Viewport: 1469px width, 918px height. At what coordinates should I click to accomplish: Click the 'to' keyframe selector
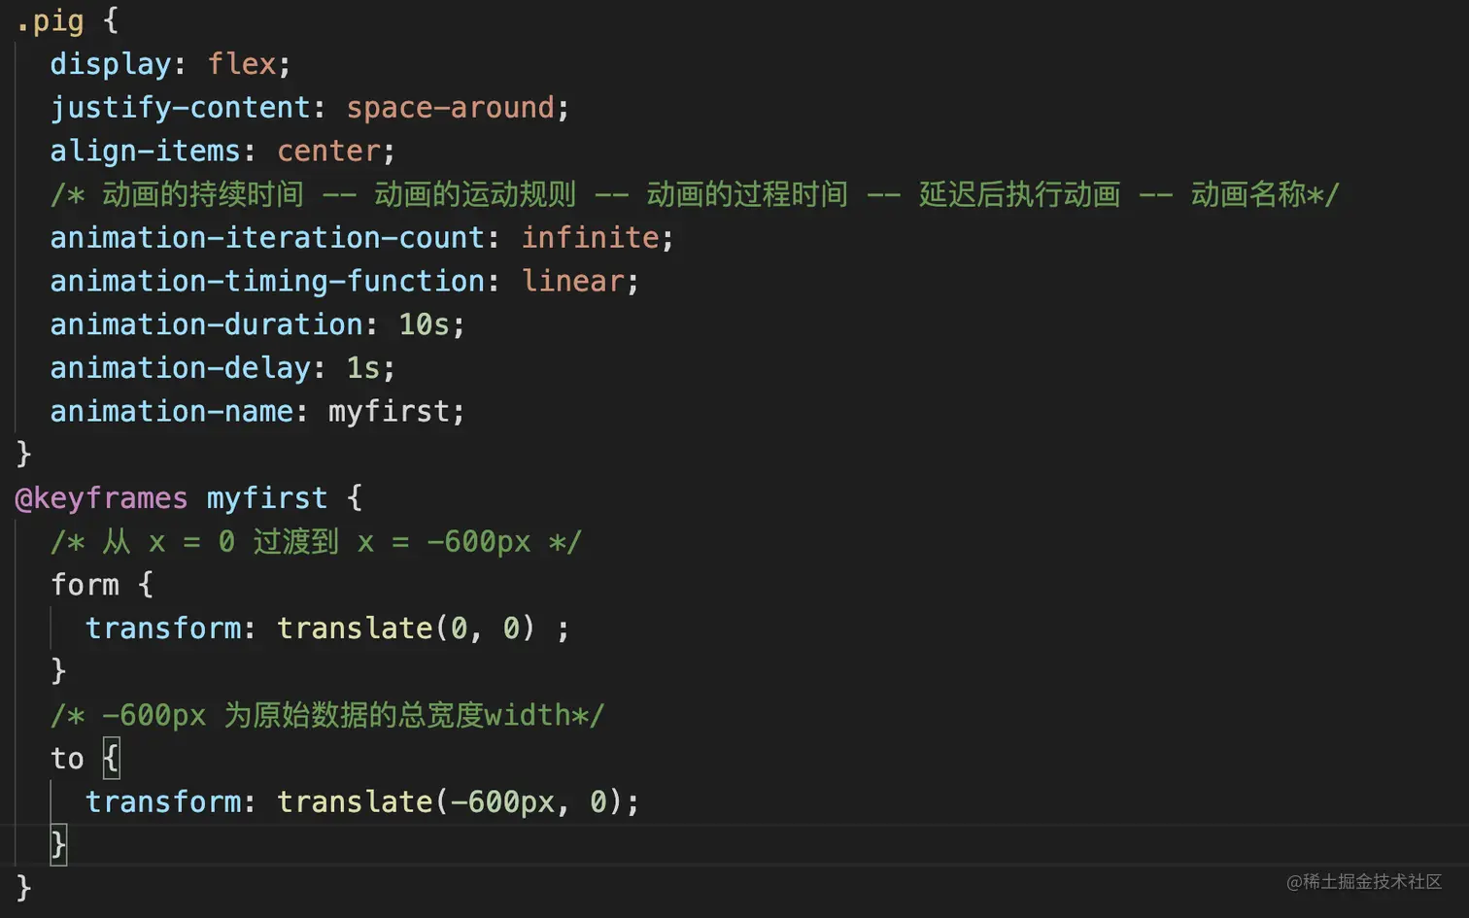tap(67, 758)
